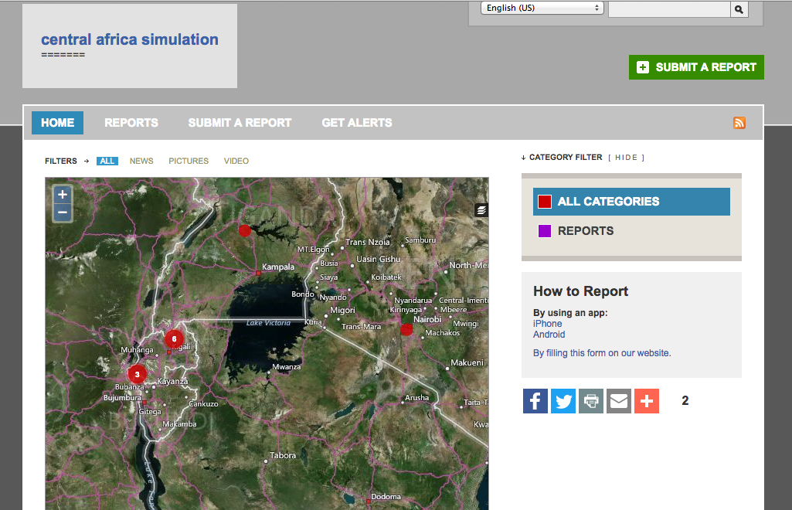Toggle the NEWS media filter
The width and height of the screenshot is (792, 510).
click(141, 161)
